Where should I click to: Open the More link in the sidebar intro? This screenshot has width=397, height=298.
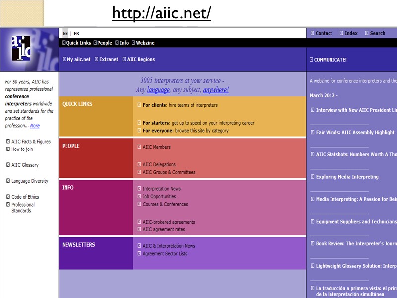(34, 125)
